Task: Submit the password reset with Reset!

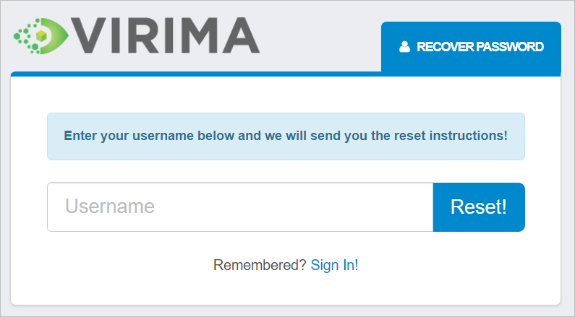Action: 479,207
